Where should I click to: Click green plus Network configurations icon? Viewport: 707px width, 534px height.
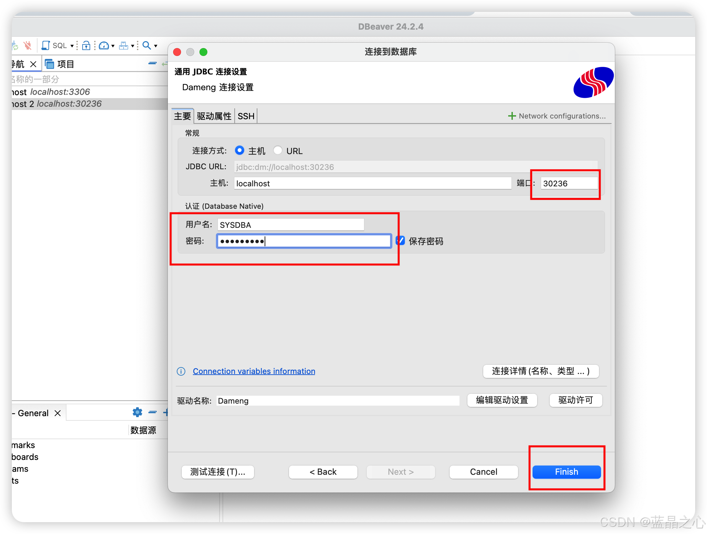[x=512, y=116]
